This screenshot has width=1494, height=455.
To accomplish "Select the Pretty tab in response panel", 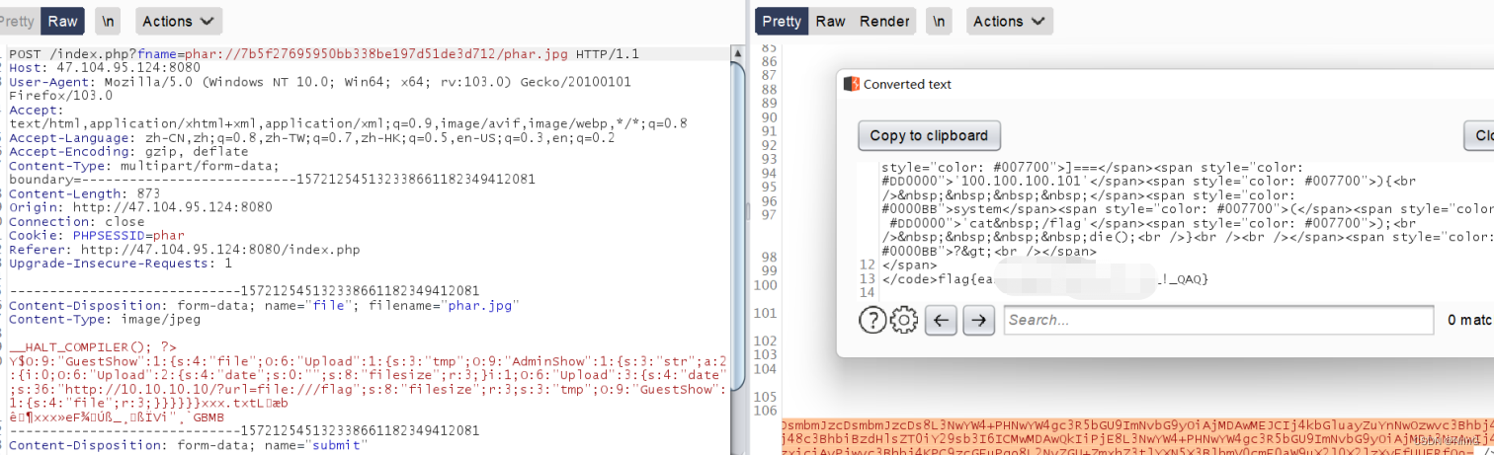I will pyautogui.click(x=782, y=21).
